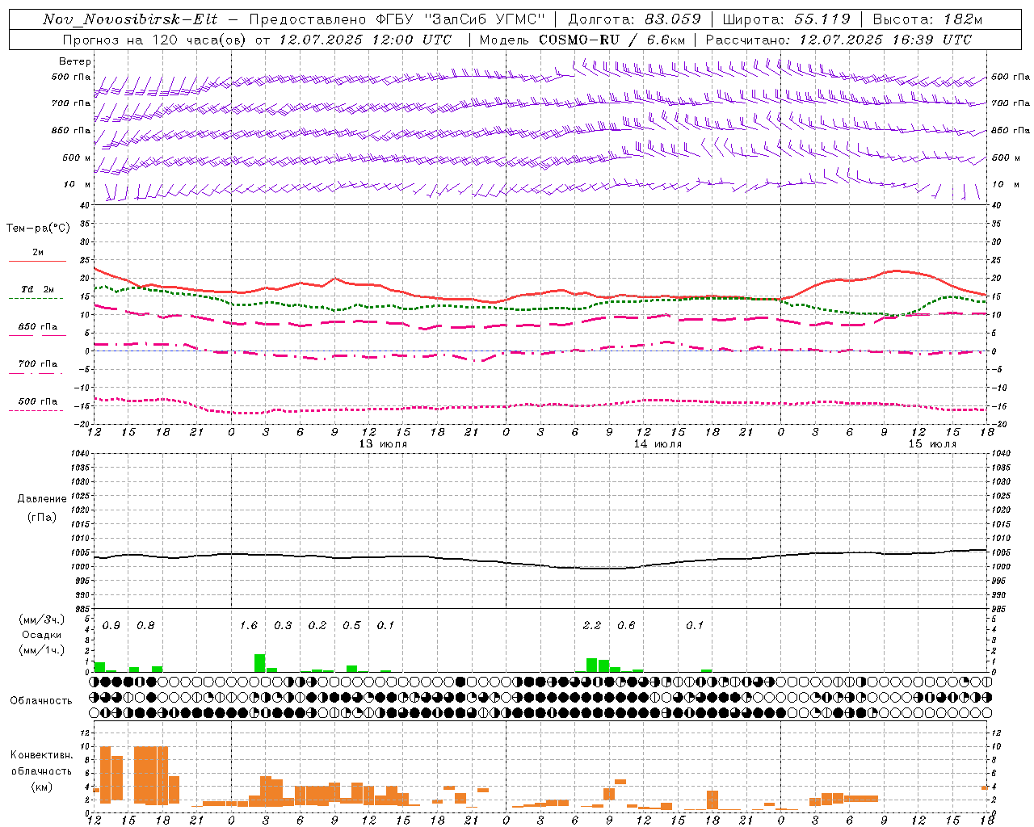
Task: Click the 15 июля date label
Action: (932, 444)
